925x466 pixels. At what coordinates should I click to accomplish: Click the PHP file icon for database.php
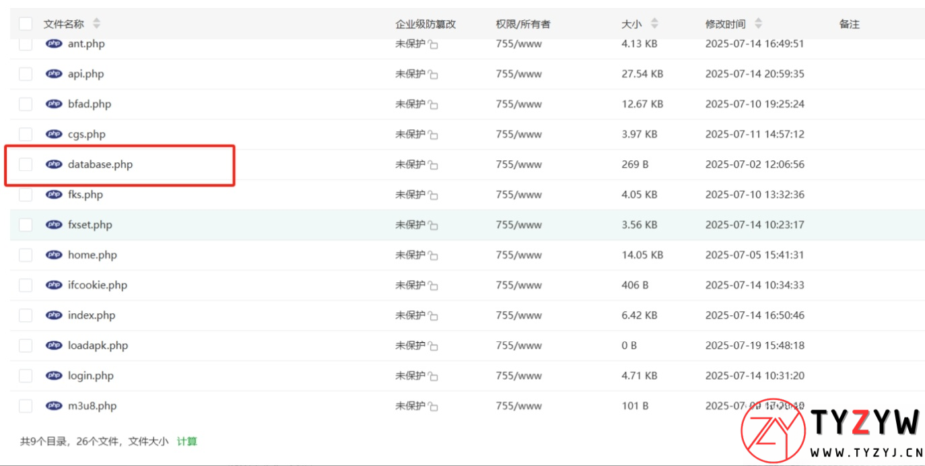point(54,164)
